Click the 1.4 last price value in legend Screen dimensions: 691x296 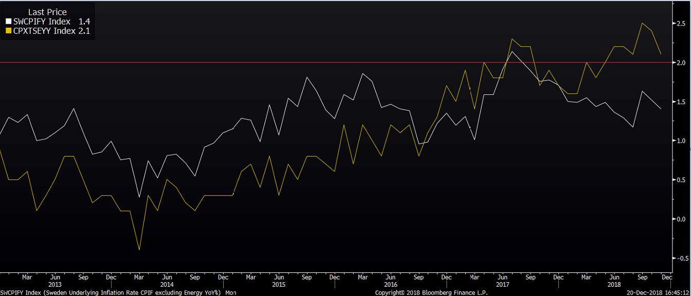85,22
